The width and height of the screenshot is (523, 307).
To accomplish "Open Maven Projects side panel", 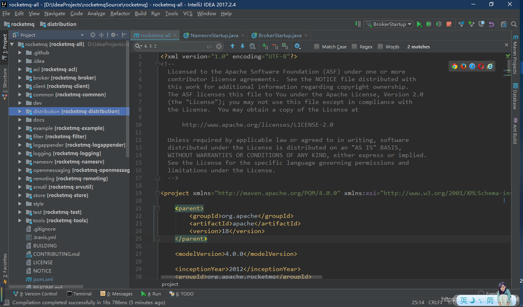I will [x=515, y=55].
